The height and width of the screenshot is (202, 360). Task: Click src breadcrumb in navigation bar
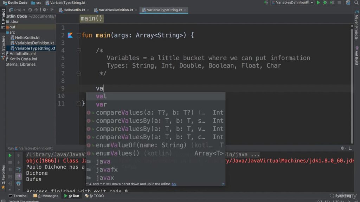pos(36,3)
